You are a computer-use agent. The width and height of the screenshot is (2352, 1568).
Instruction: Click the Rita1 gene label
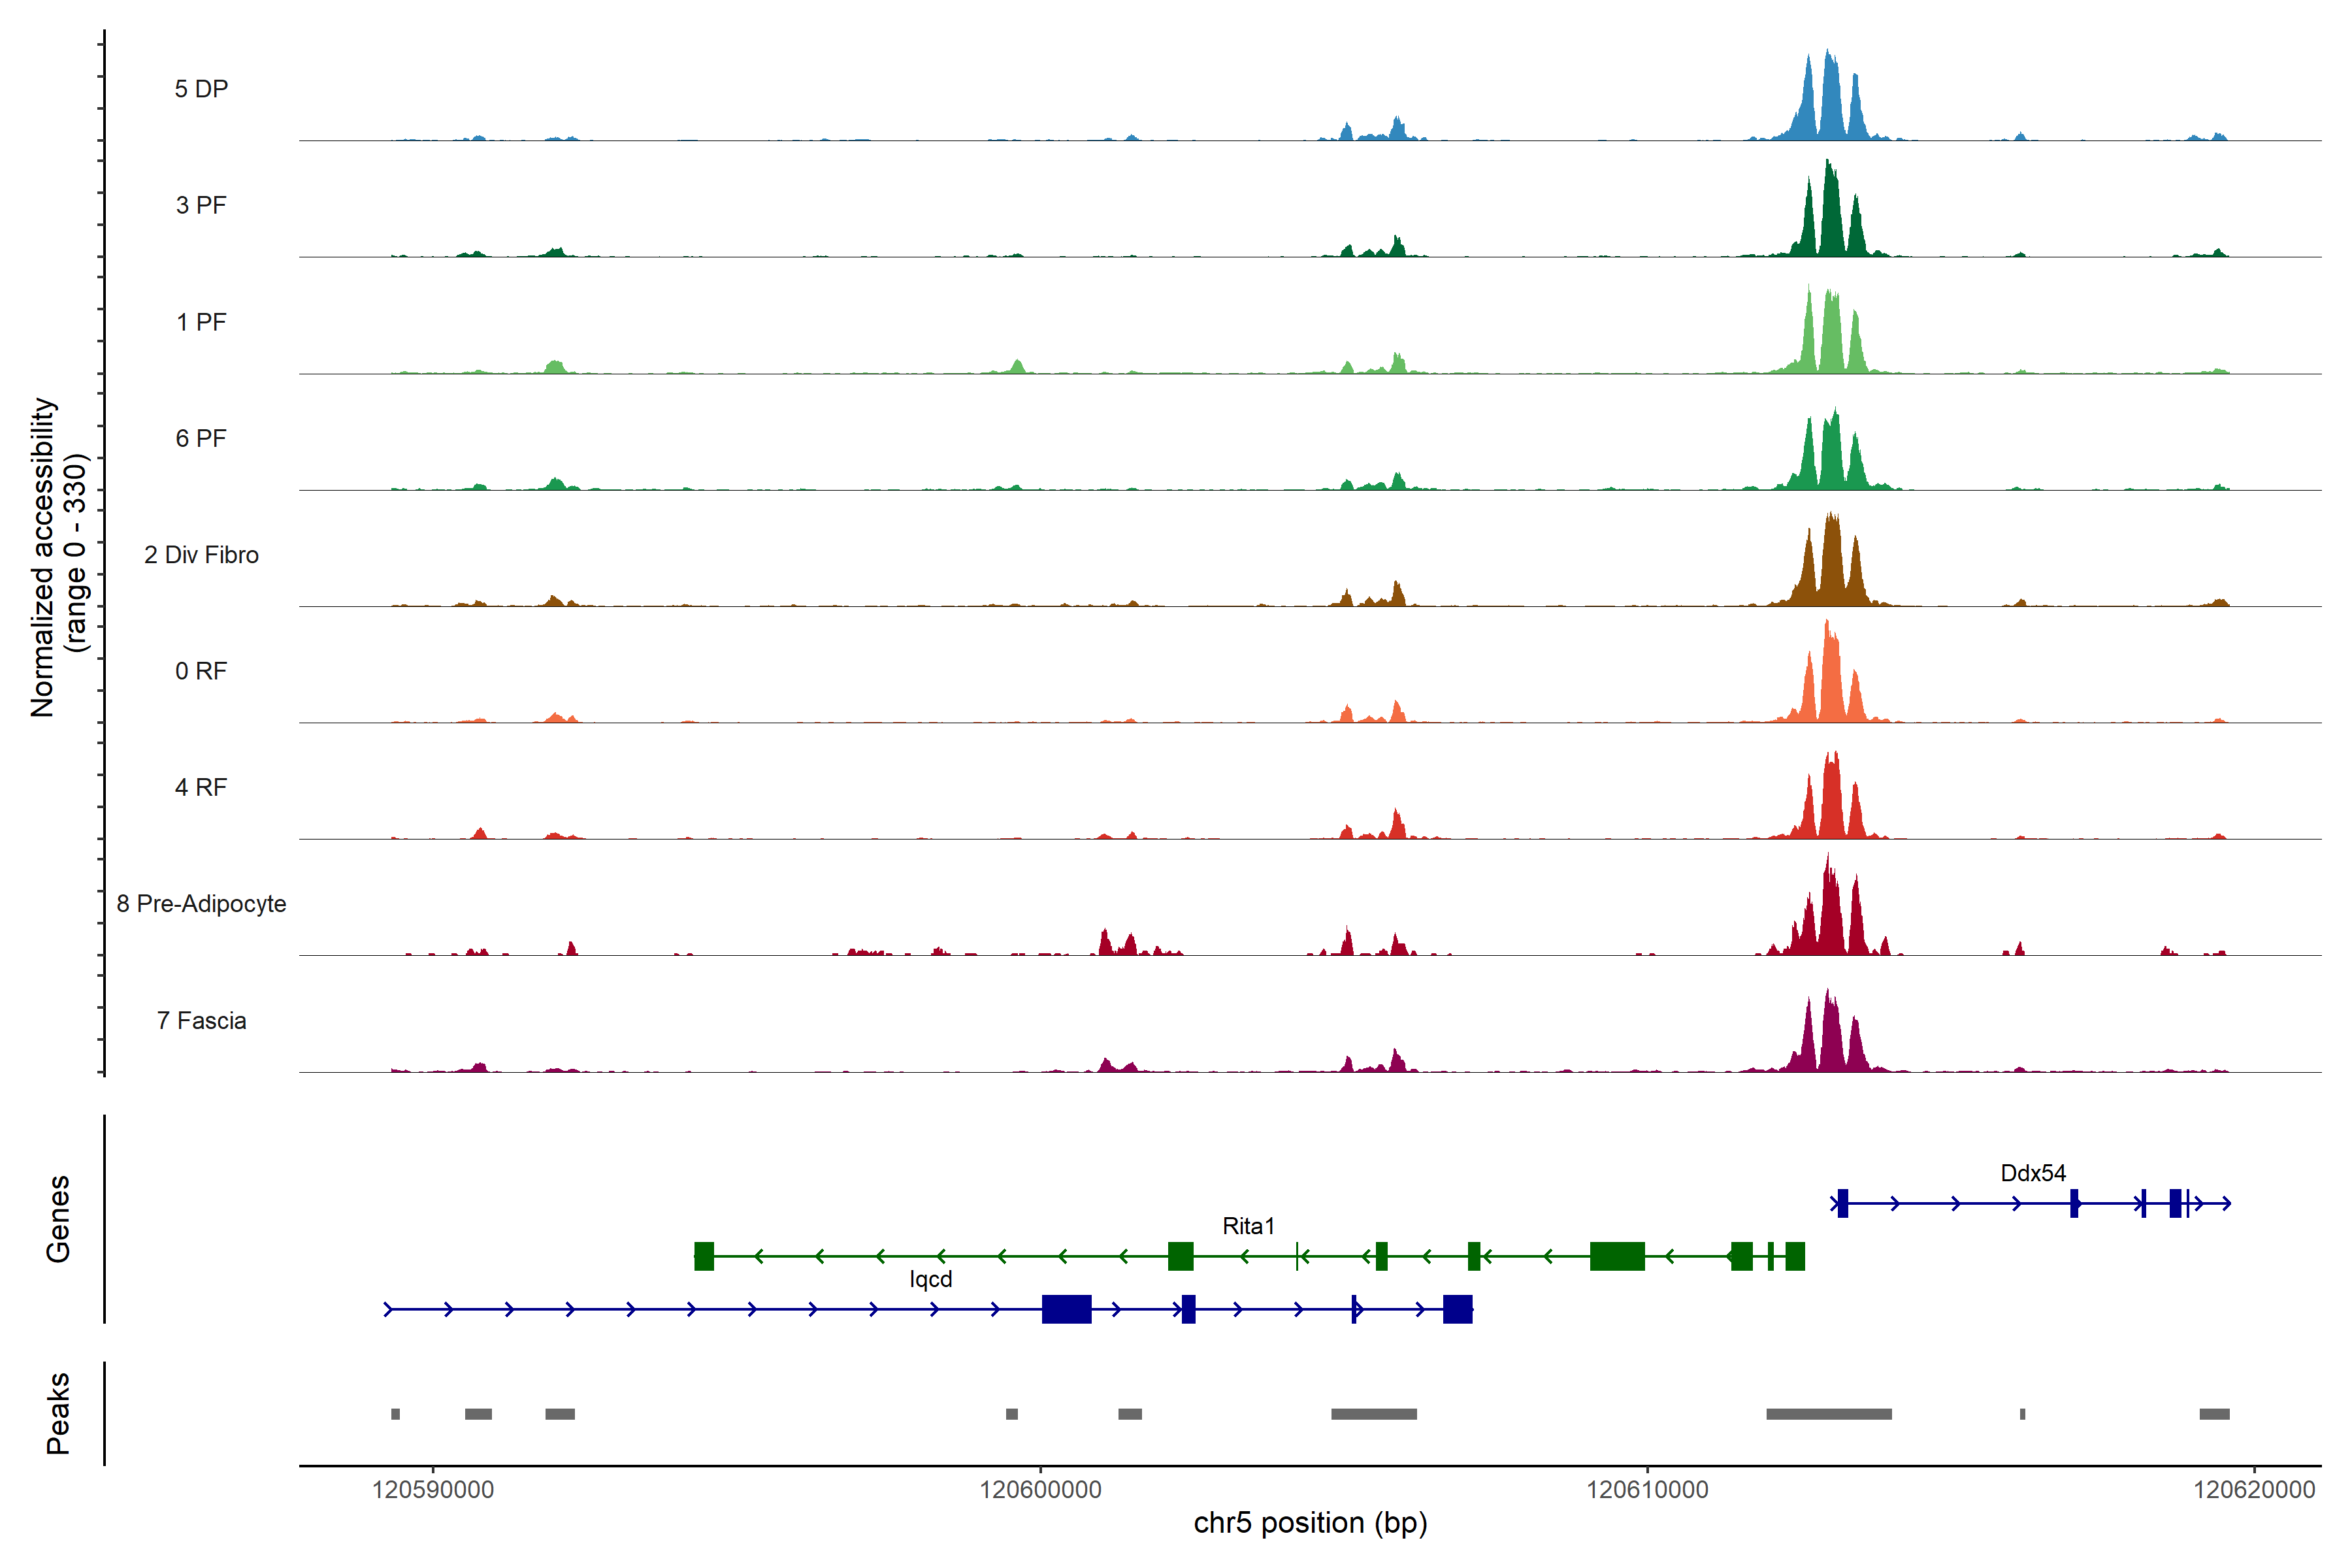coord(1248,1226)
